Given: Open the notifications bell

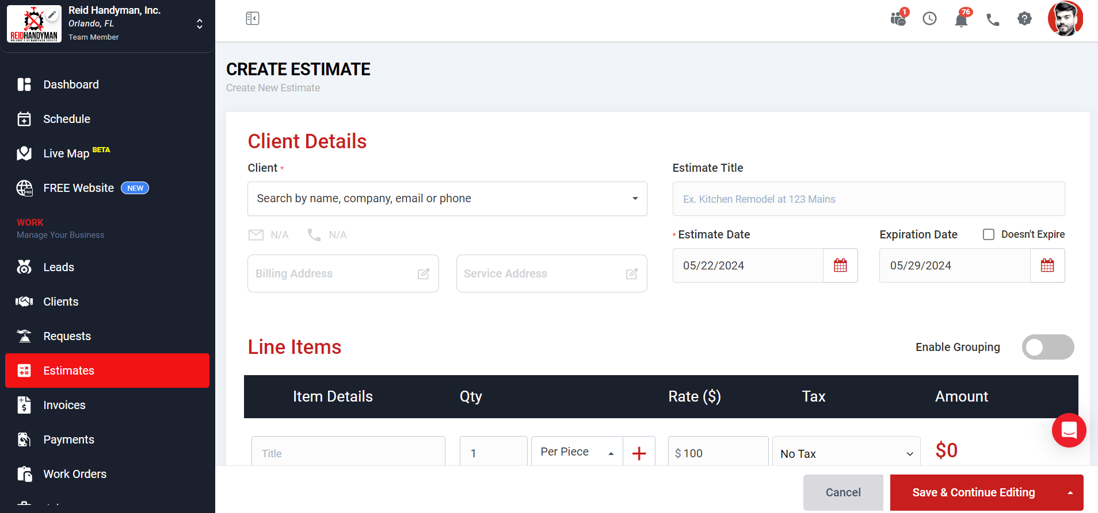Looking at the screenshot, I should (x=961, y=20).
